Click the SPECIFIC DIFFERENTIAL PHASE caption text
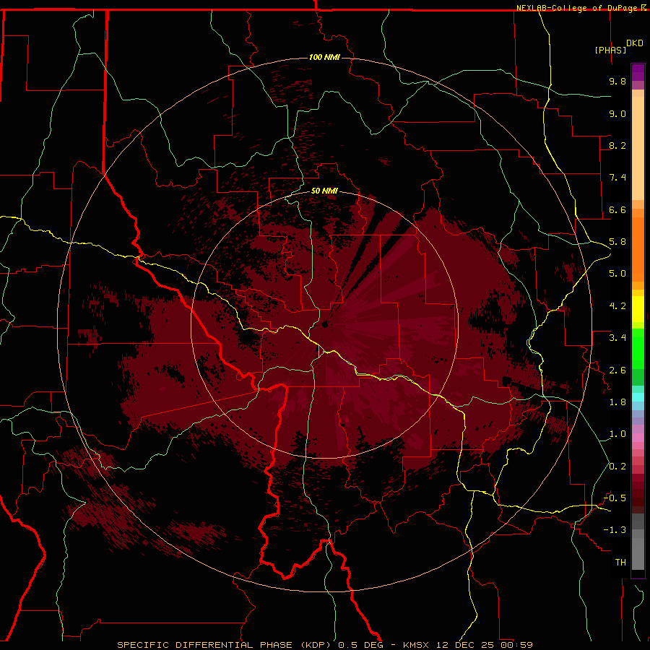The height and width of the screenshot is (650, 650). [206, 645]
